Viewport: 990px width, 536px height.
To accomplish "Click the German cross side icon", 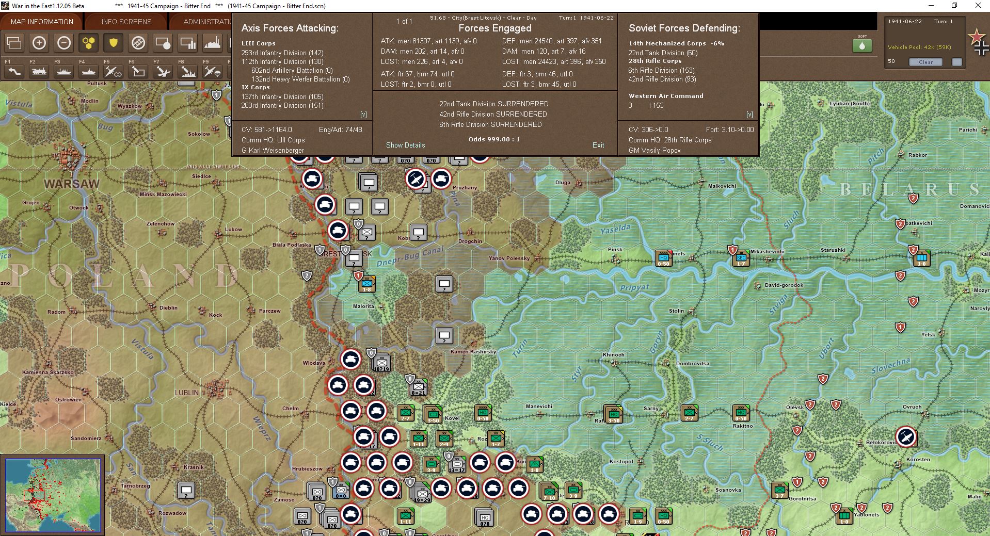I will [982, 48].
